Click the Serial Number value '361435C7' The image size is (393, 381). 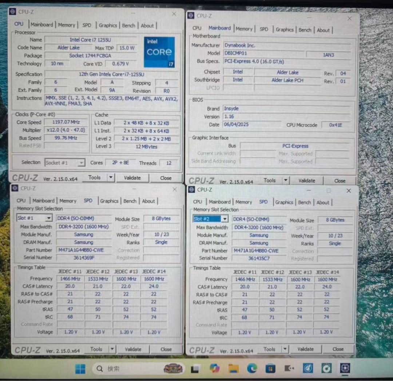(x=259, y=258)
